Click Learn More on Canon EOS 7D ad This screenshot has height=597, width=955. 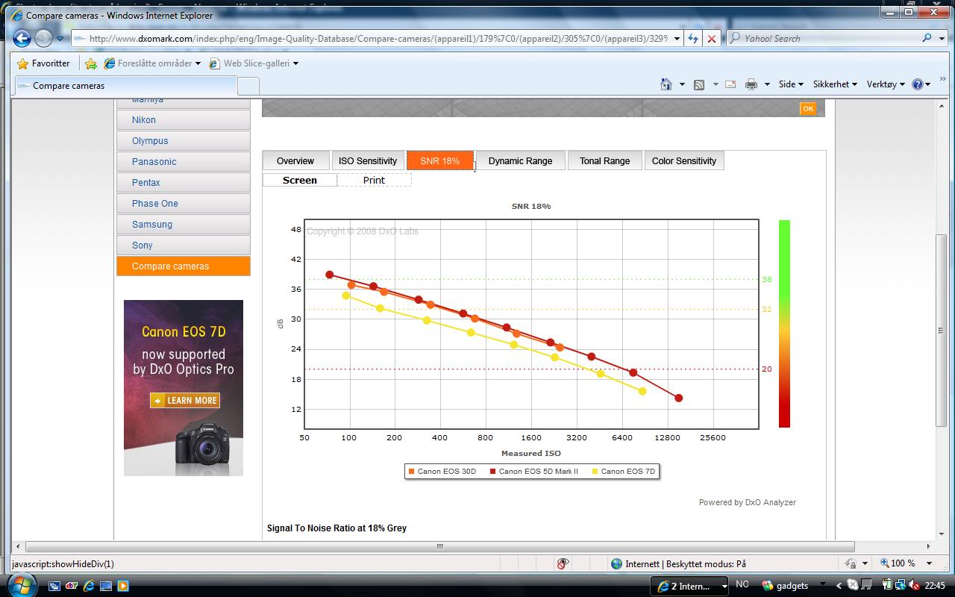[x=185, y=401]
